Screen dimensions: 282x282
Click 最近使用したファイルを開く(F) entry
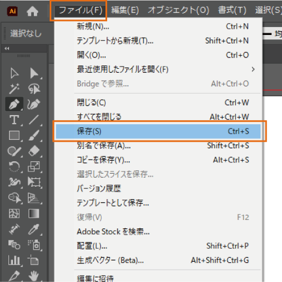tap(158, 69)
